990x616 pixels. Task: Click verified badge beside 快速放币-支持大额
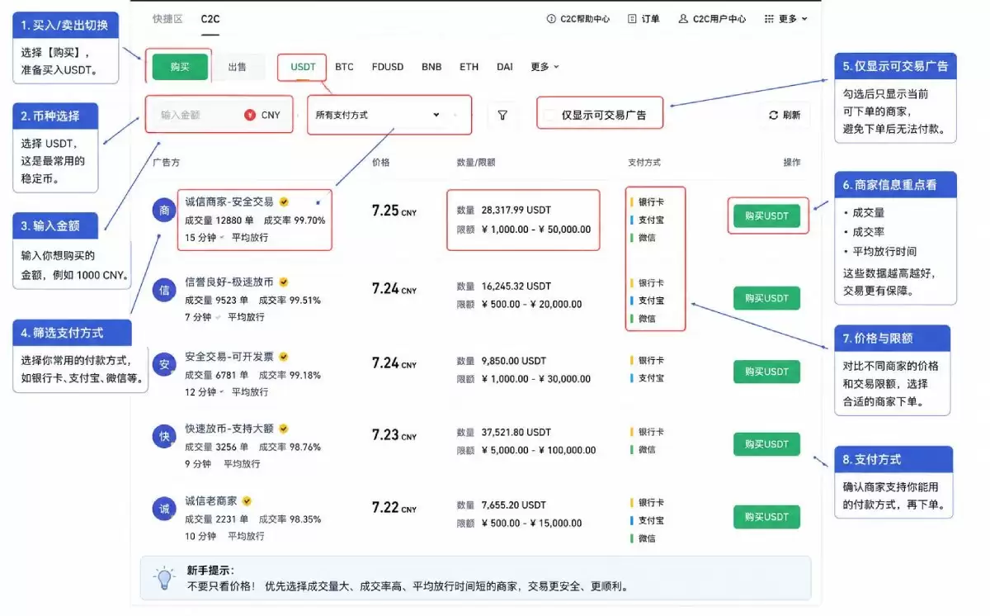pyautogui.click(x=284, y=429)
